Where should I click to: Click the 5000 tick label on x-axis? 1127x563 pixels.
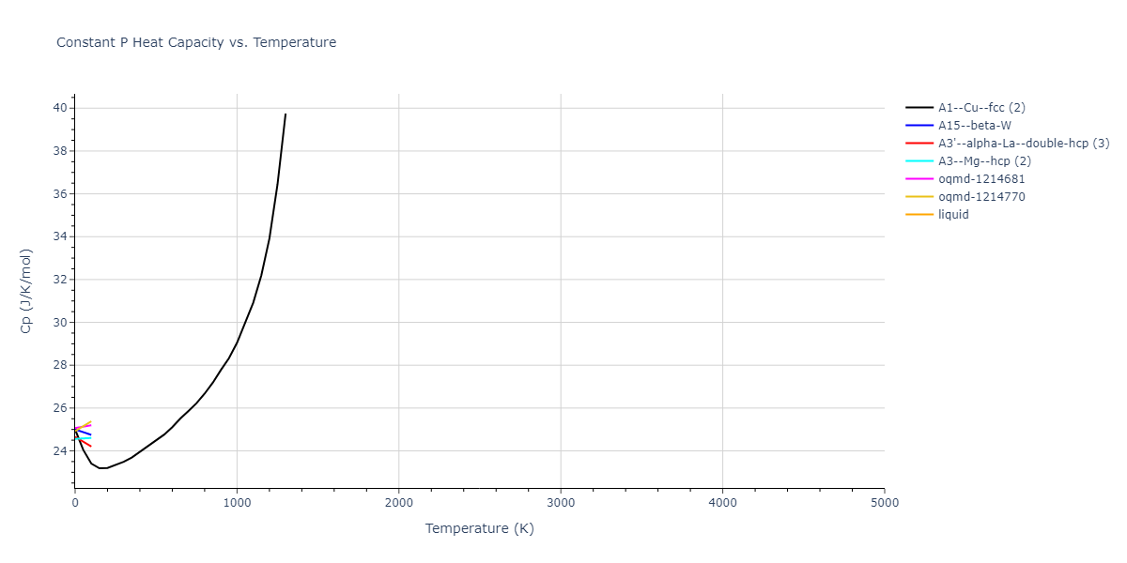click(884, 504)
